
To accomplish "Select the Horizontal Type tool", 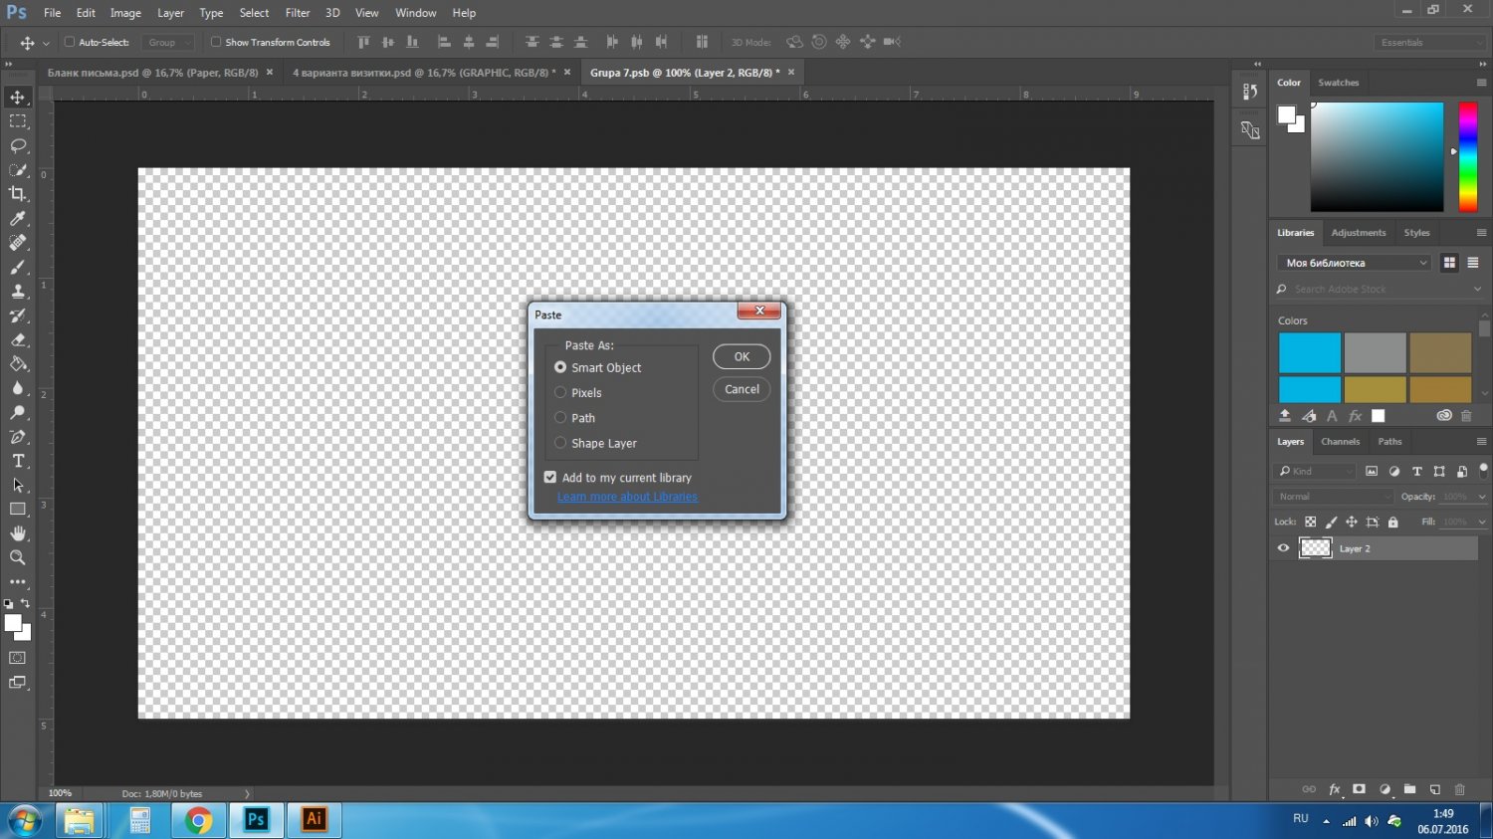I will [18, 461].
